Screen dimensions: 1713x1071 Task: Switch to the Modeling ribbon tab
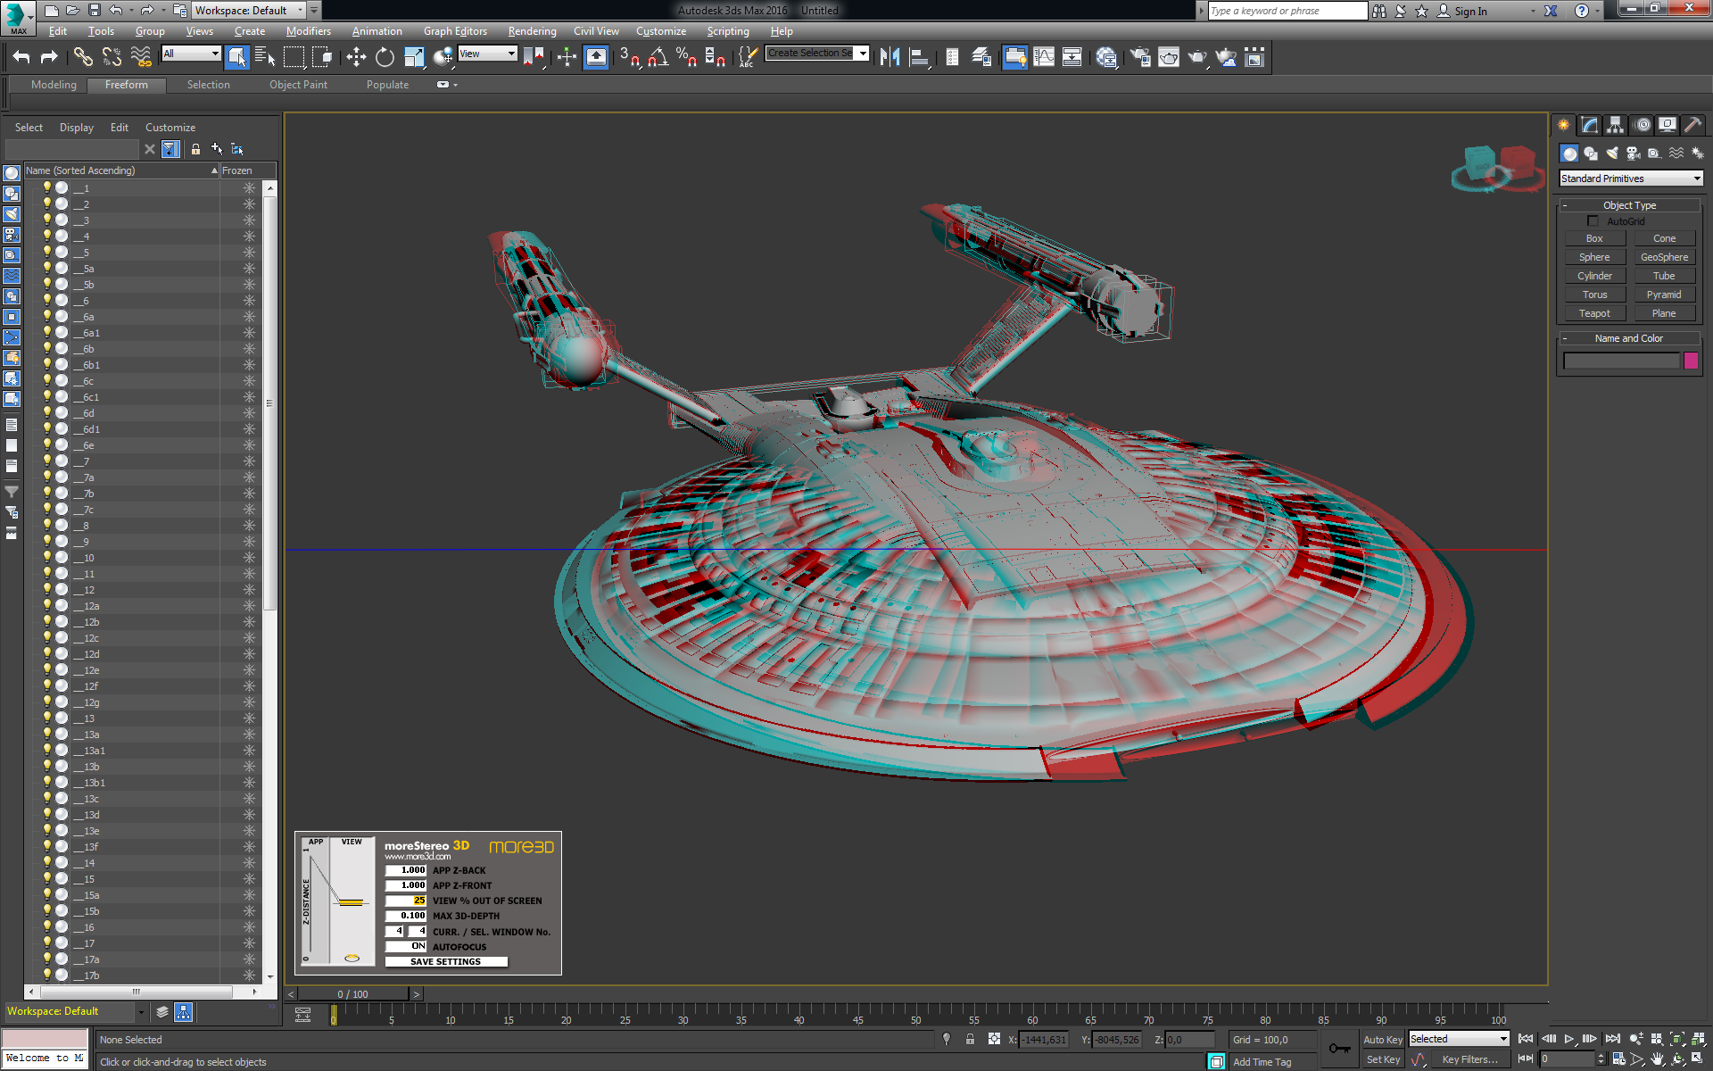54,85
